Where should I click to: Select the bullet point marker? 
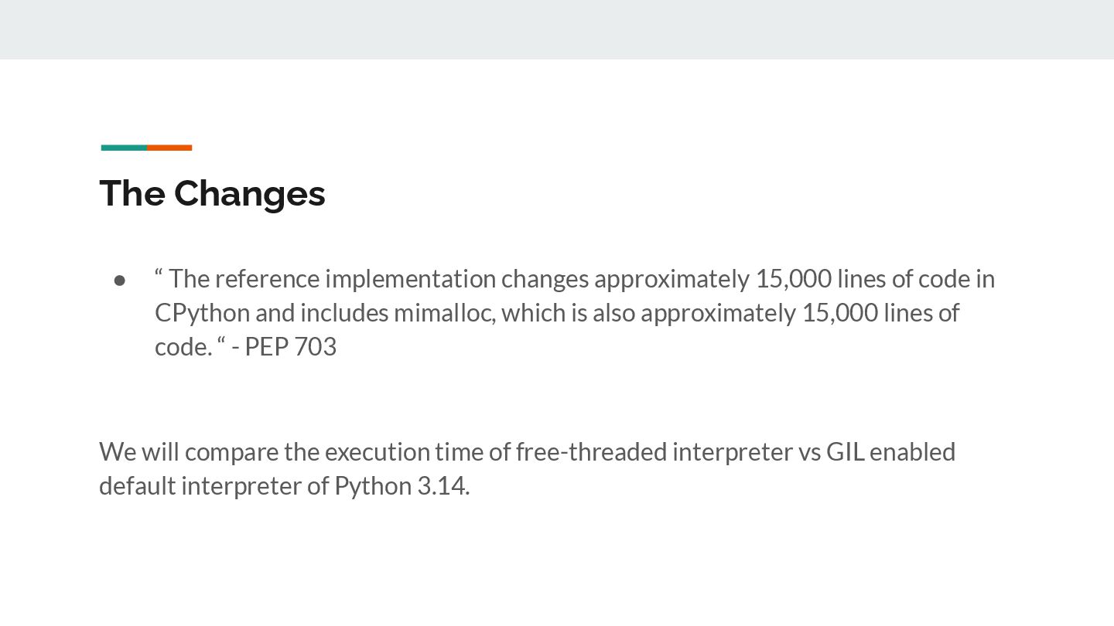(120, 279)
